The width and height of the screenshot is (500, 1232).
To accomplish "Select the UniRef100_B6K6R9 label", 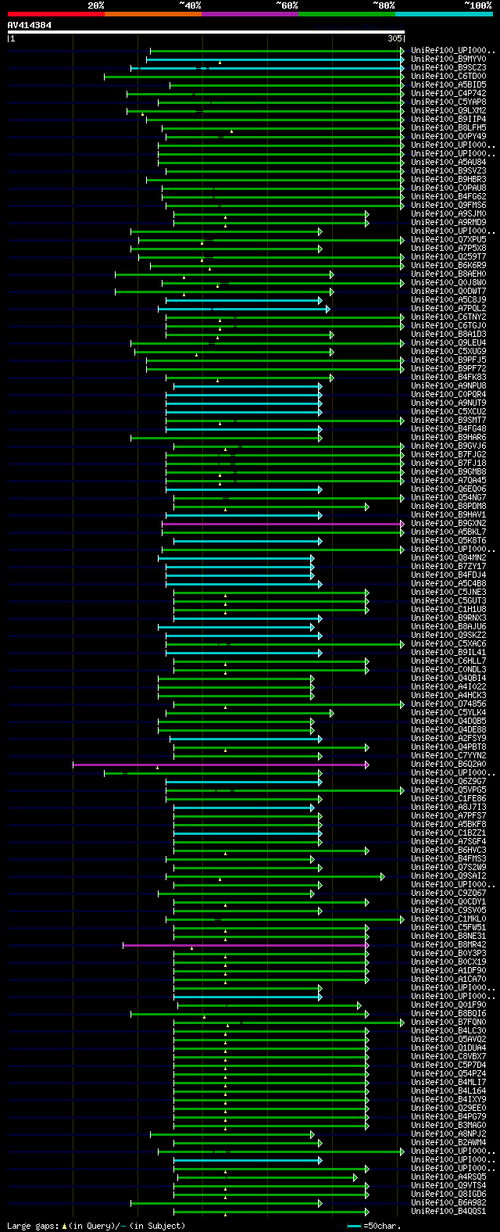I will (x=448, y=265).
